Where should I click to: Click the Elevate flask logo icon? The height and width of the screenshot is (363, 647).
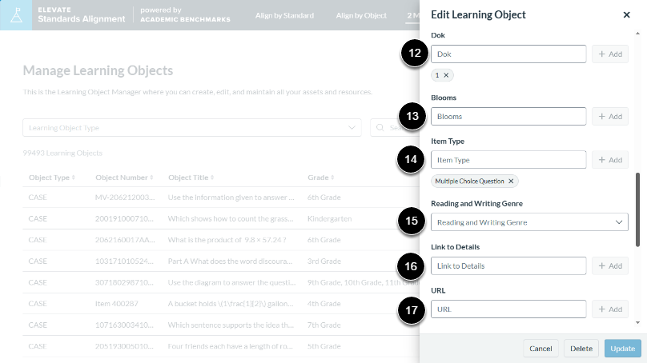(16, 15)
